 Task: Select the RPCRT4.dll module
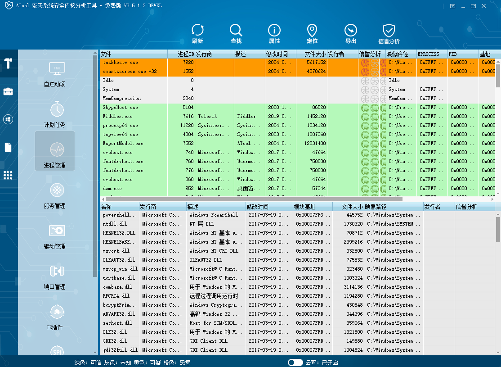coord(297,296)
